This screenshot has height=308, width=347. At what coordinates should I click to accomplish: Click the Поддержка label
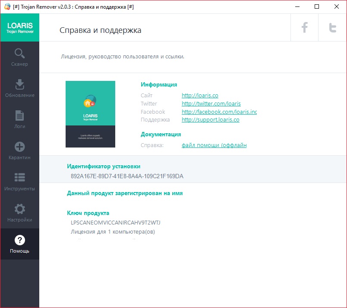155,120
